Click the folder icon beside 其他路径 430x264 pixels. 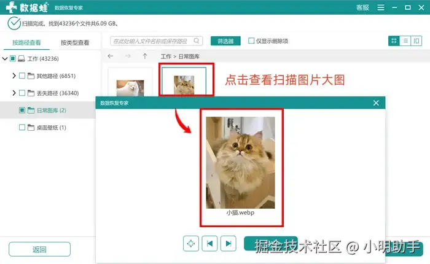pyautogui.click(x=31, y=76)
